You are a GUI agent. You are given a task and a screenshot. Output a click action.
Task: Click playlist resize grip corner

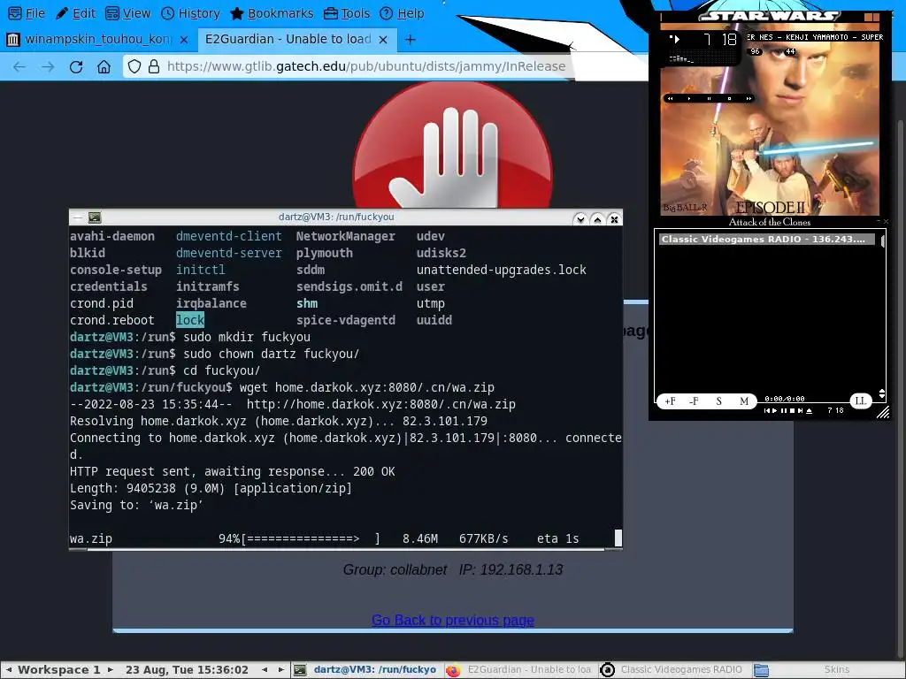[x=883, y=412]
